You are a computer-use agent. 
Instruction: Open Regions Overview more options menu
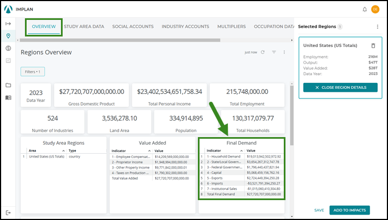click(x=284, y=52)
